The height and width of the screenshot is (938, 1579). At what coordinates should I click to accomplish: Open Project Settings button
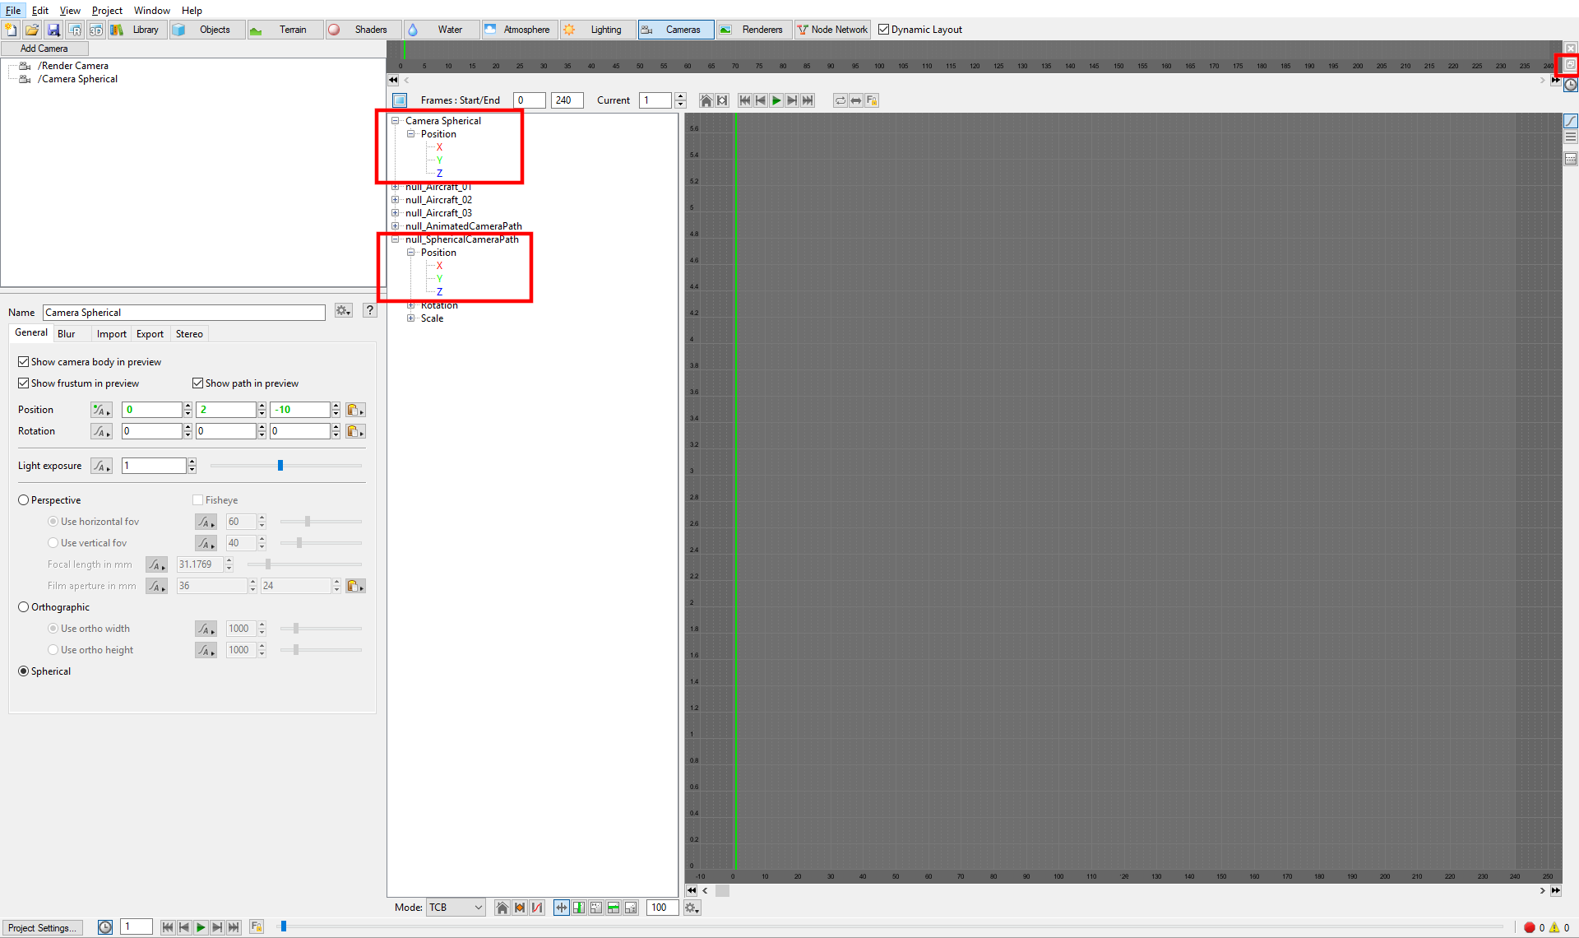pos(43,927)
